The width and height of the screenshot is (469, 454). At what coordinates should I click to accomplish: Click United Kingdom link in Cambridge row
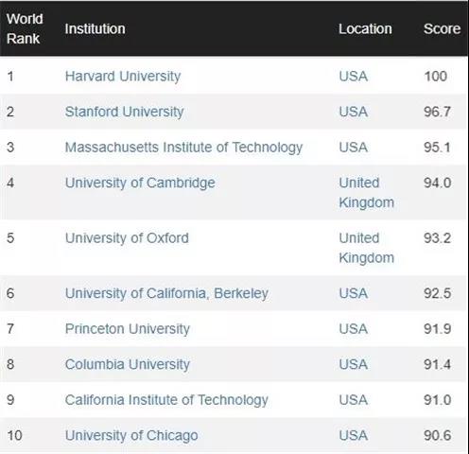tap(367, 193)
